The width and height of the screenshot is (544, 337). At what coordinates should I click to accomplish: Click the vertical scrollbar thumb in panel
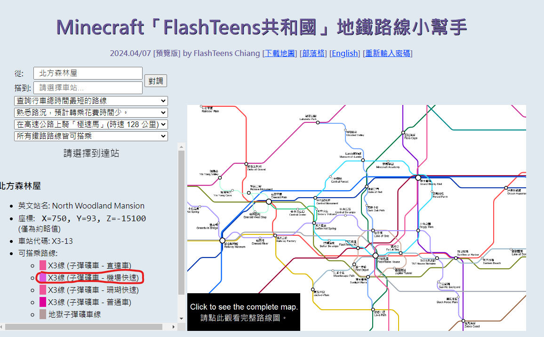pos(182,223)
